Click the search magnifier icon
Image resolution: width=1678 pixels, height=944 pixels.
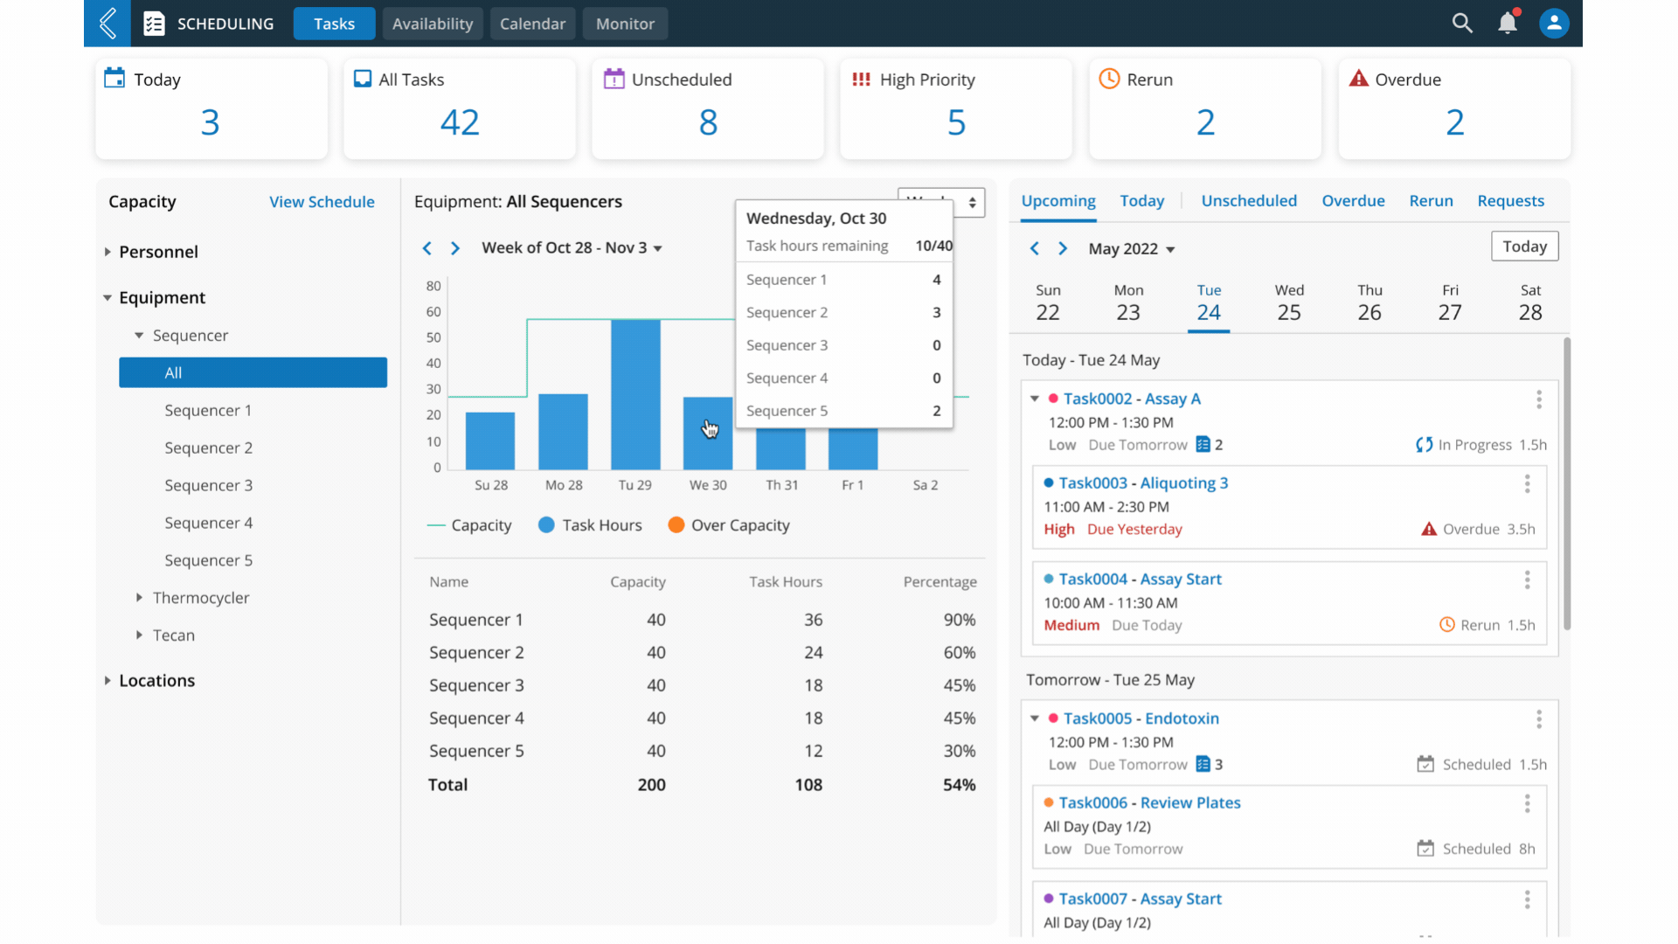[x=1462, y=24]
